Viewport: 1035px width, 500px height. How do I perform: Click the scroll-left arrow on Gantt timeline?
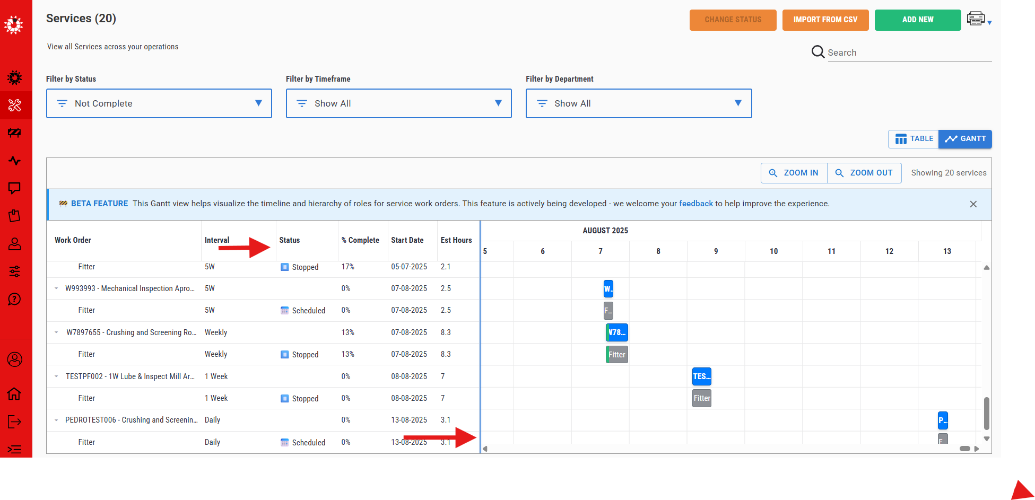(485, 449)
